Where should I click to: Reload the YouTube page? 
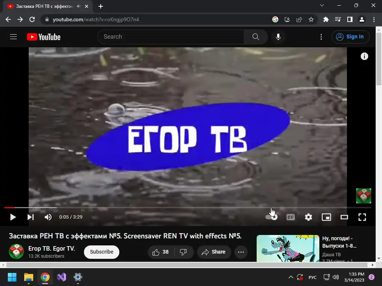32,19
